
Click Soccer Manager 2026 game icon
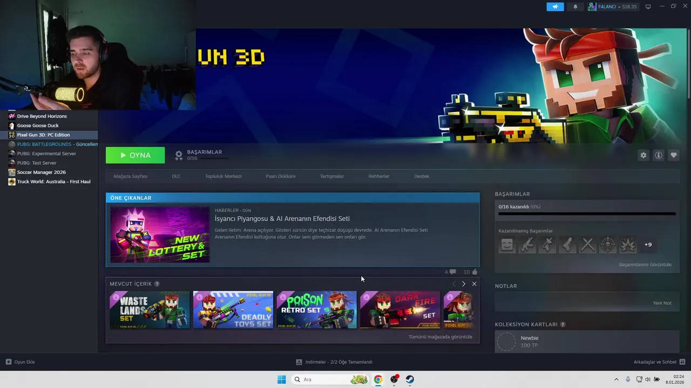pyautogui.click(x=12, y=172)
